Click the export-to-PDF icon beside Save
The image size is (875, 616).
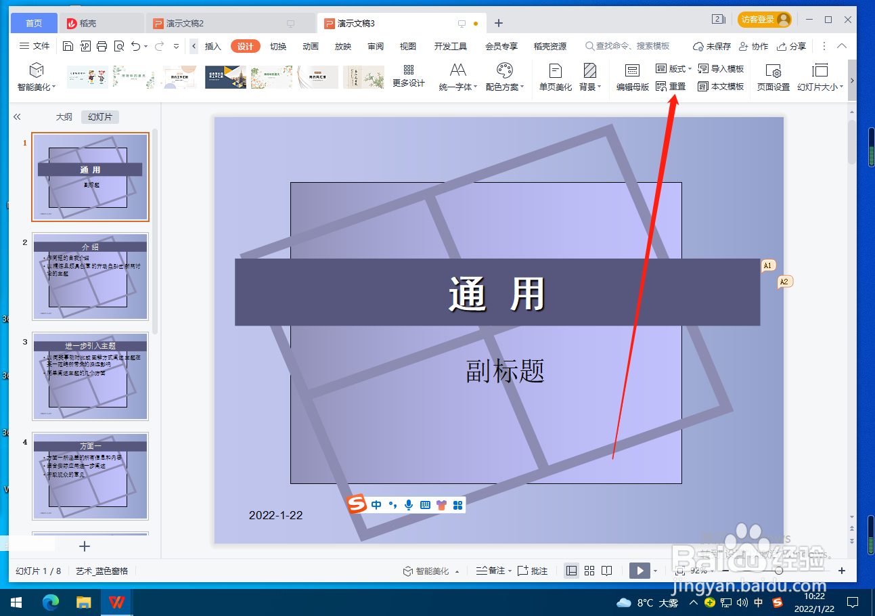[85, 46]
